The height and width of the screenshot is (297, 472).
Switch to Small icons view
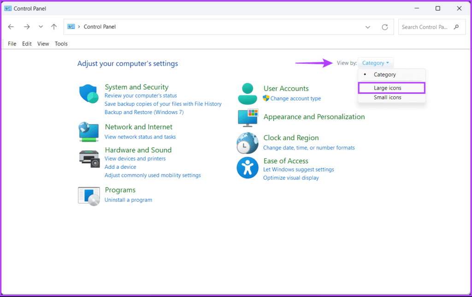392,97
